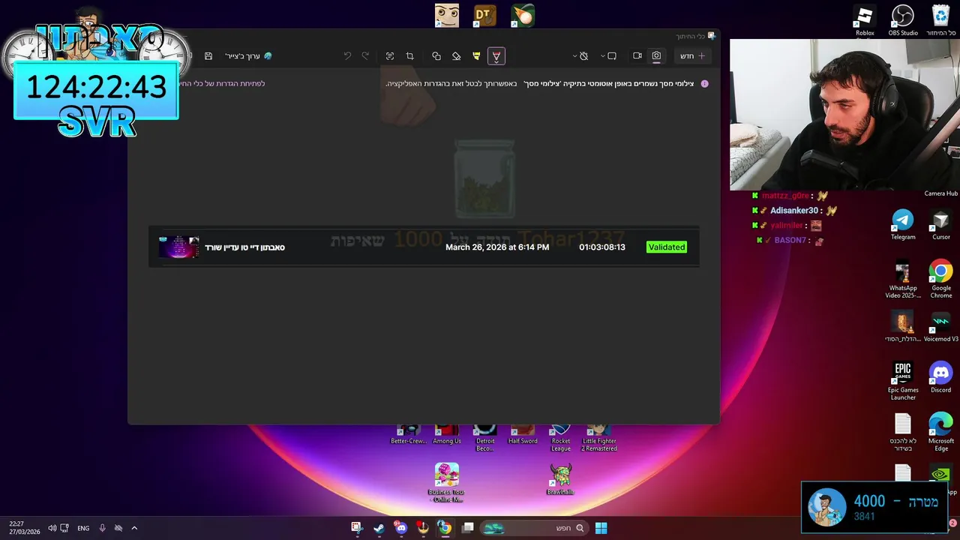The image size is (960, 540).
Task: Click ערוך בצייר edit in Paint button
Action: 248,56
